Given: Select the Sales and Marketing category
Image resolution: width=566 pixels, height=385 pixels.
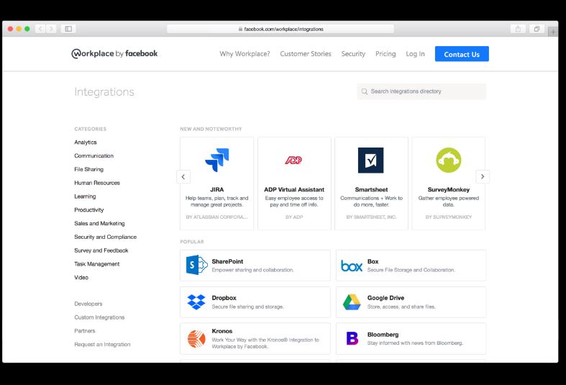Looking at the screenshot, I should click(100, 223).
